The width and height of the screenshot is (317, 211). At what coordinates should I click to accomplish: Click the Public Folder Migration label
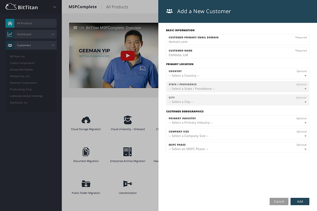pyautogui.click(x=86, y=193)
